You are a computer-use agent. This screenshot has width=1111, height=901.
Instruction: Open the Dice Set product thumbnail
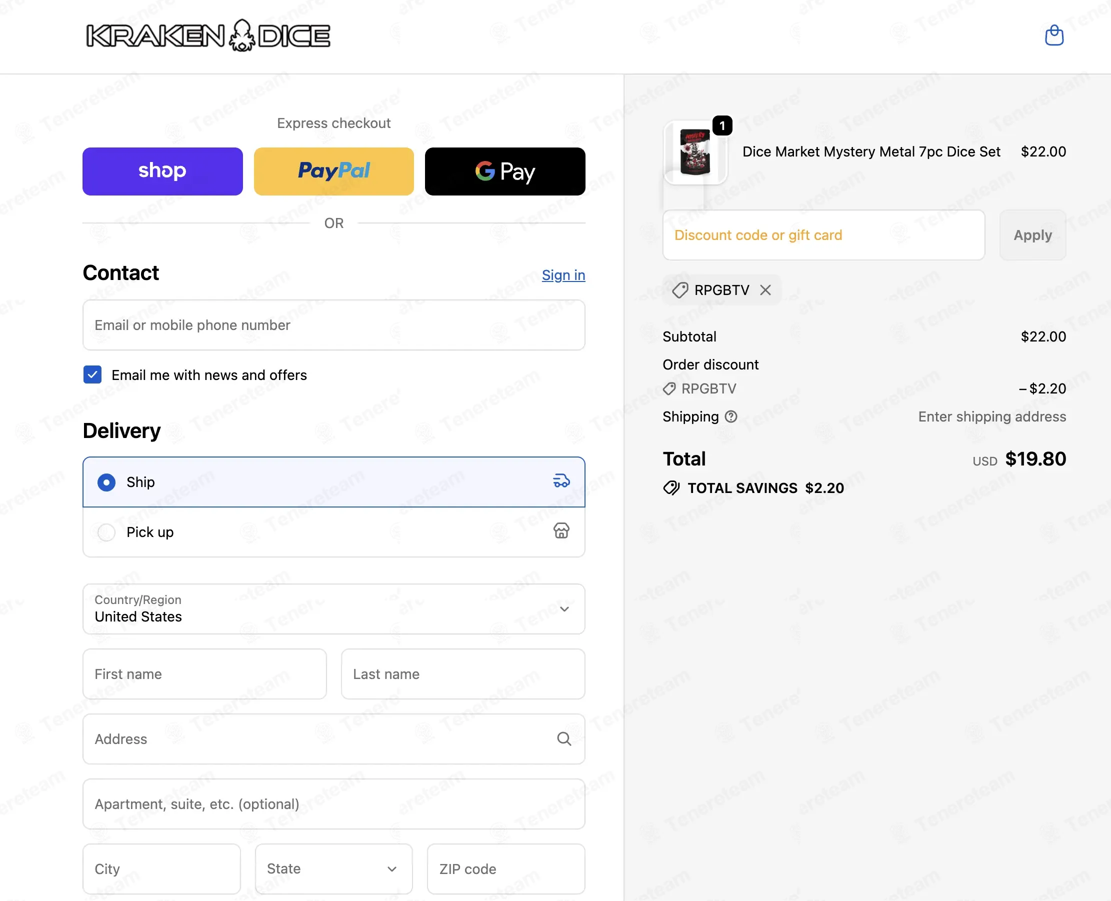coord(695,152)
